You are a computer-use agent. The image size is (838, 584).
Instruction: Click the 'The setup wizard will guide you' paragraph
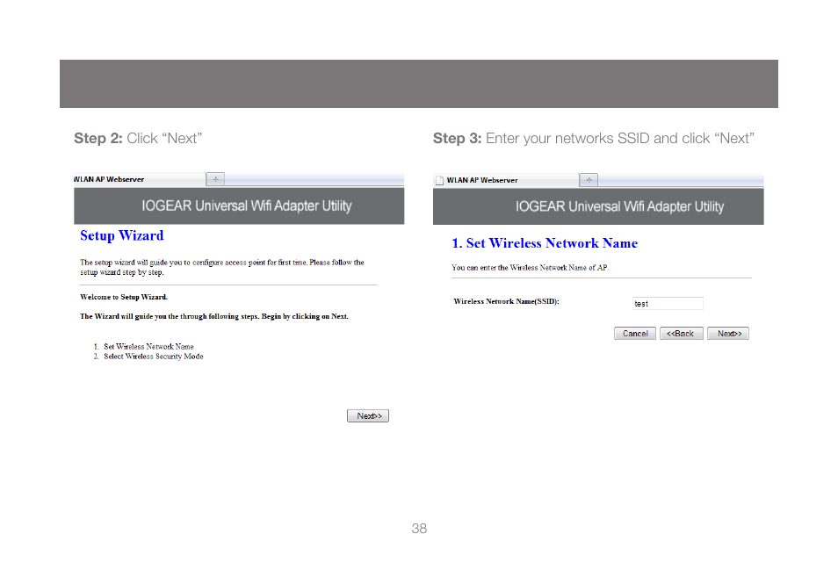click(221, 267)
